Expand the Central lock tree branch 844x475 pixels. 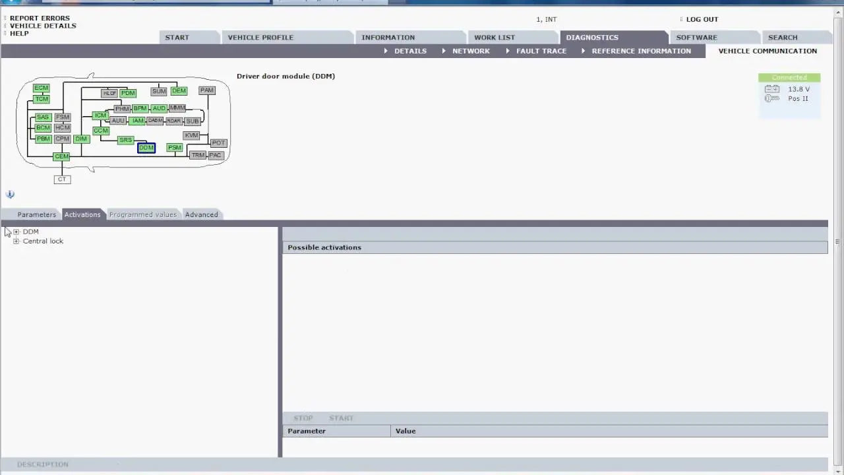16,241
